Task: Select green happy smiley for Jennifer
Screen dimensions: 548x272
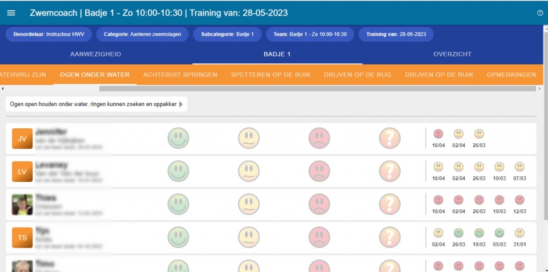Action: (178, 138)
